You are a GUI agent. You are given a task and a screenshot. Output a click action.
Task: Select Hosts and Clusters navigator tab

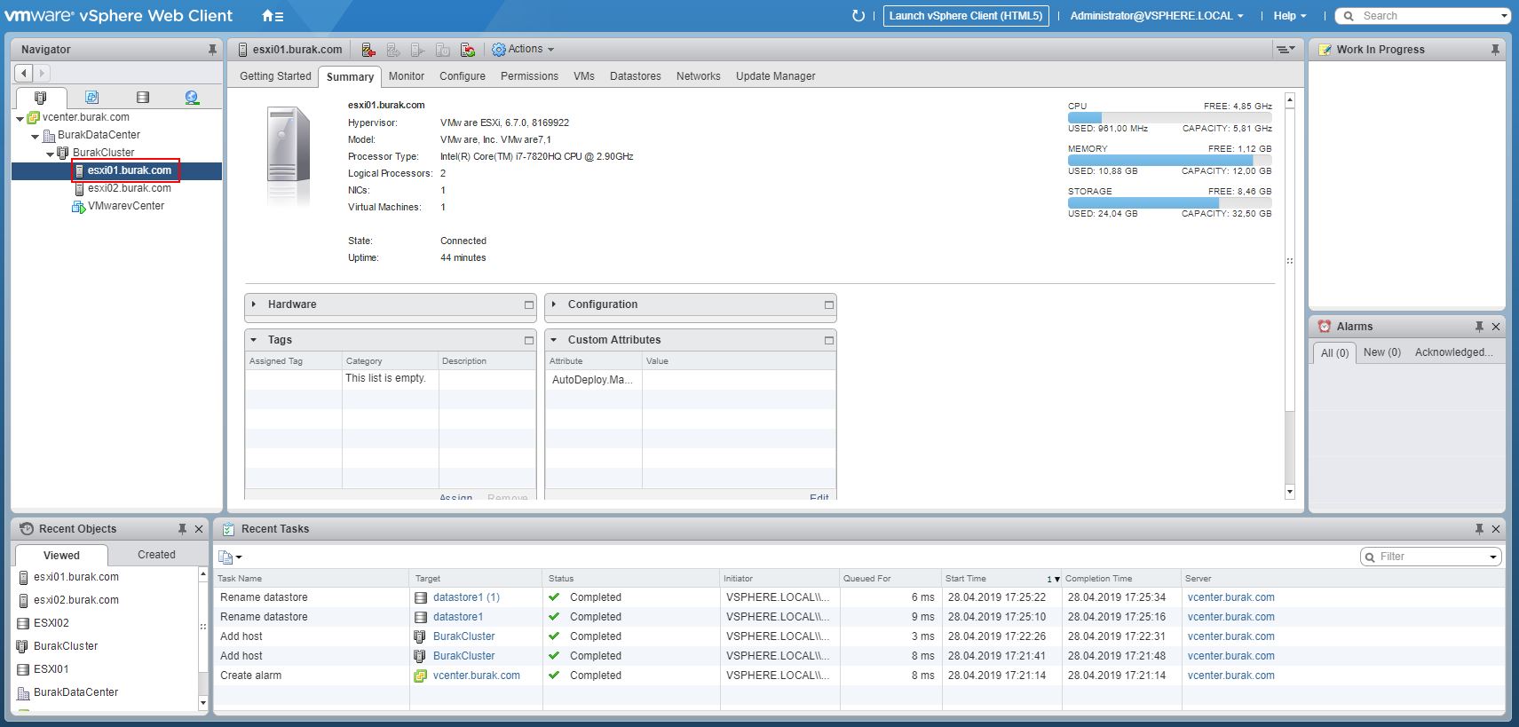(x=40, y=98)
